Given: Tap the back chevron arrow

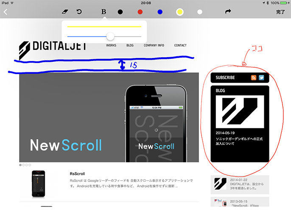Looking at the screenshot, I should point(6,12).
